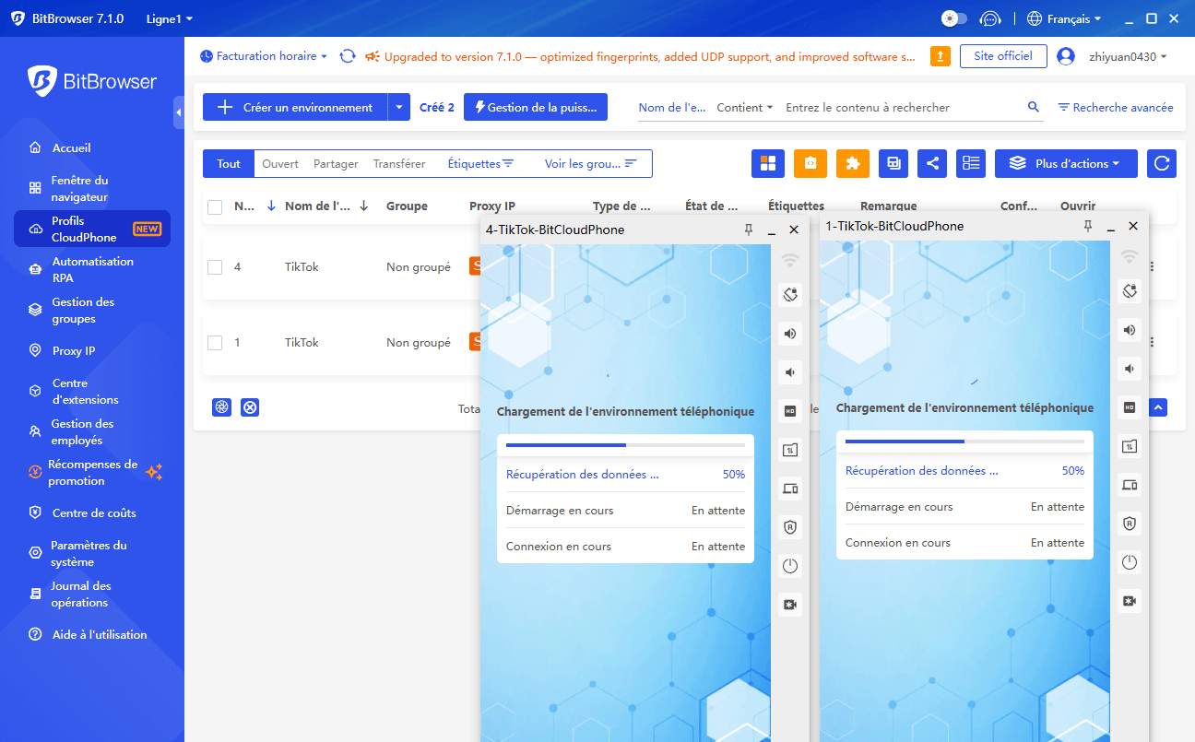The width and height of the screenshot is (1195, 742).
Task: Open the Facturation horaire dropdown
Action: (x=264, y=56)
